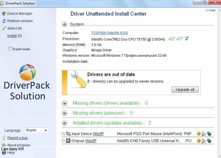Click the blue Help question mark icon
This screenshot has height=158, width=221.
pyautogui.click(x=4, y=153)
